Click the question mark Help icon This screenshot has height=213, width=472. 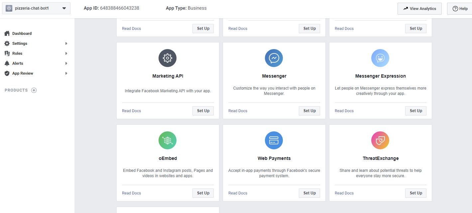(x=455, y=9)
